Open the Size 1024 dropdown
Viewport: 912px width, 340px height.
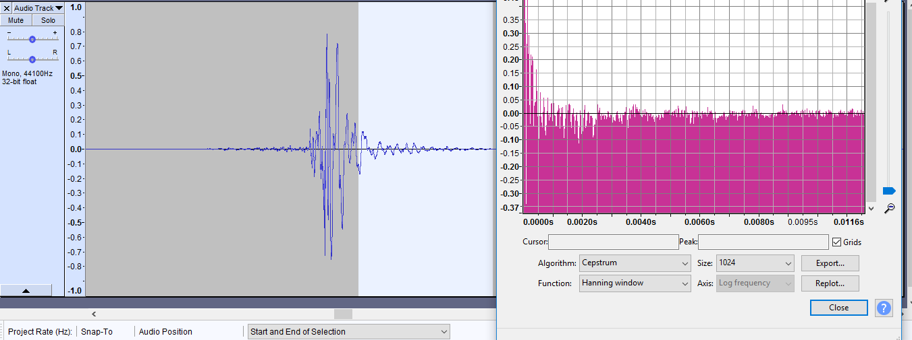tap(755, 263)
